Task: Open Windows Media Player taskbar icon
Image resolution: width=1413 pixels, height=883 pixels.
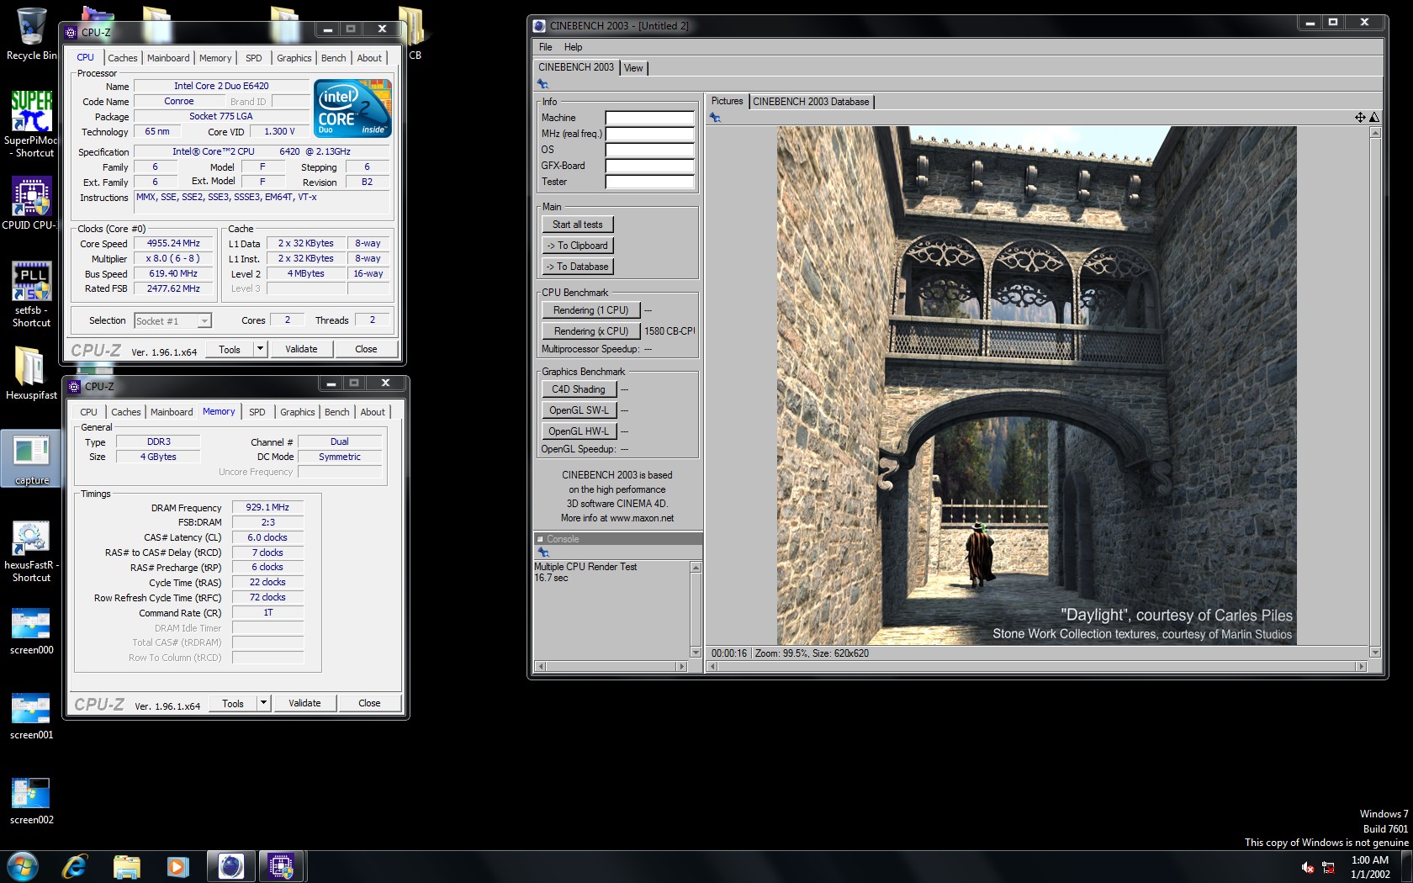Action: click(x=177, y=866)
